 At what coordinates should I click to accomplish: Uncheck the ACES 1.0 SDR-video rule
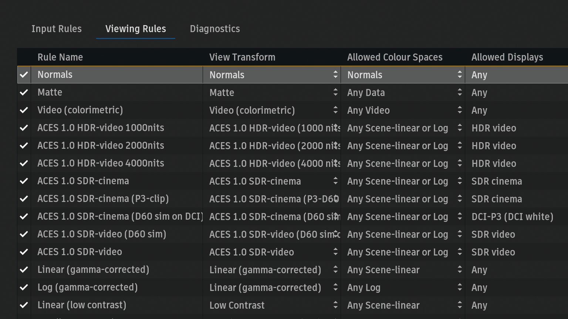coord(24,252)
